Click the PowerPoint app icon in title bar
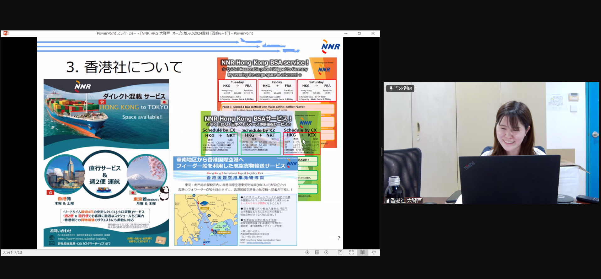Viewport: 601px width, 279px height. point(6,33)
